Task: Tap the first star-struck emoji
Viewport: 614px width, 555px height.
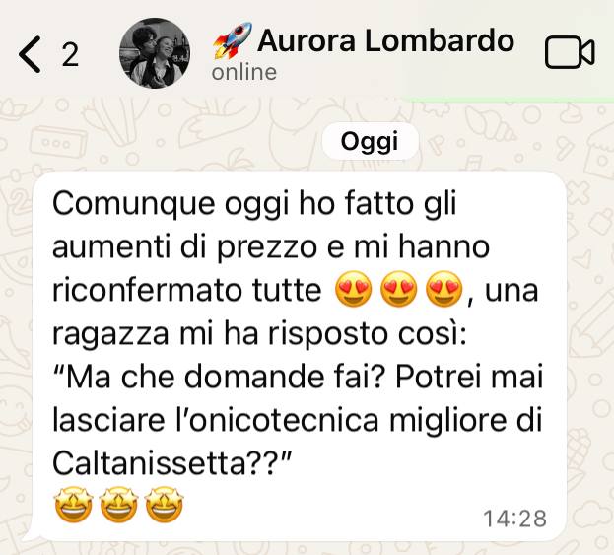Action: (74, 505)
